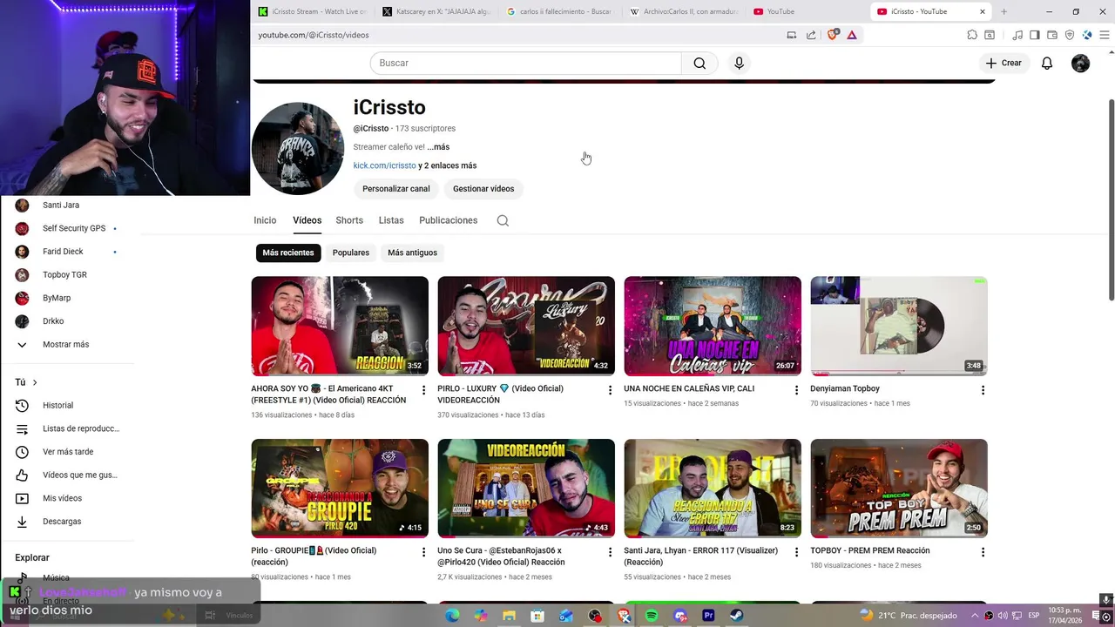The width and height of the screenshot is (1115, 627).
Task: Click Personalizar canal button
Action: (x=396, y=189)
